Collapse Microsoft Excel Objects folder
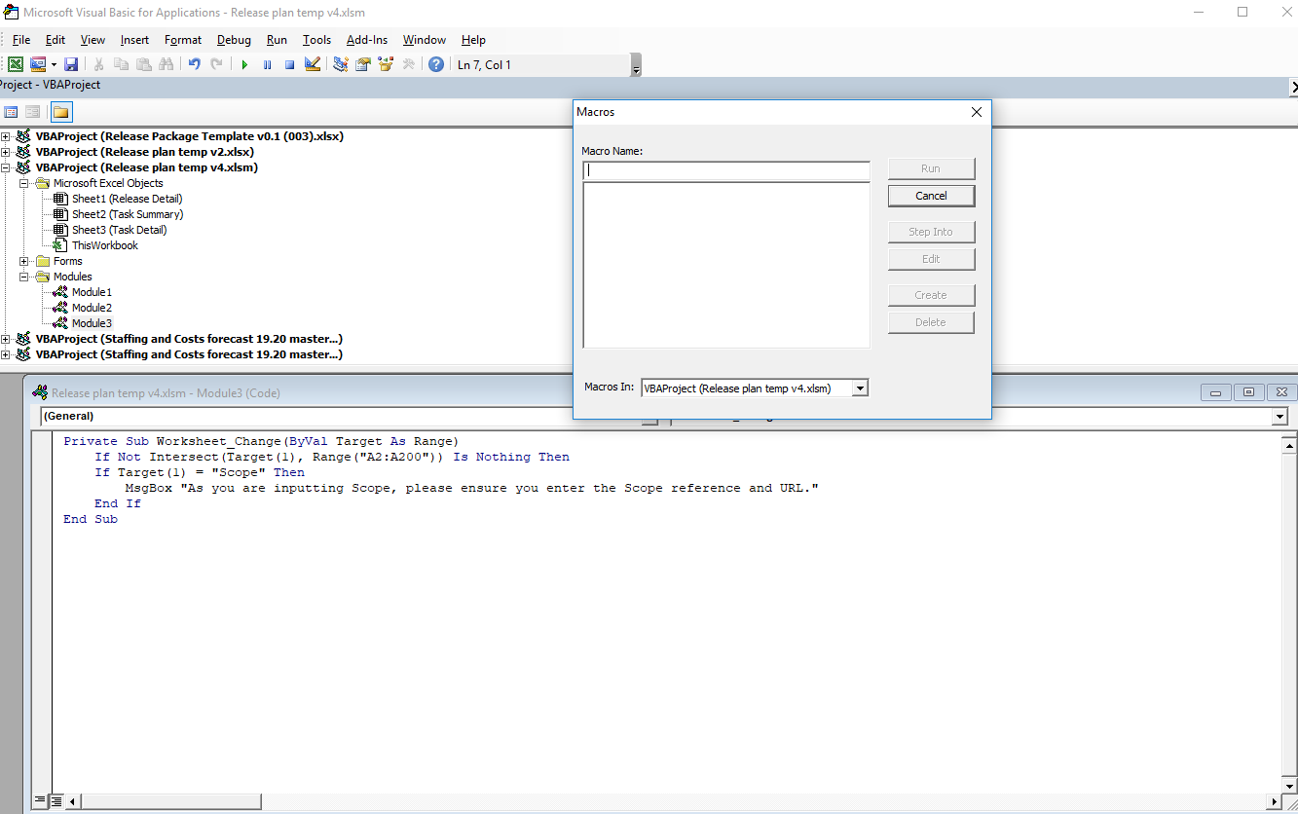Image resolution: width=1298 pixels, height=814 pixels. [24, 183]
